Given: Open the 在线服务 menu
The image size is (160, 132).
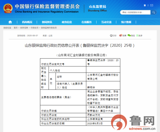Looking at the screenshot, I should [x=86, y=22].
